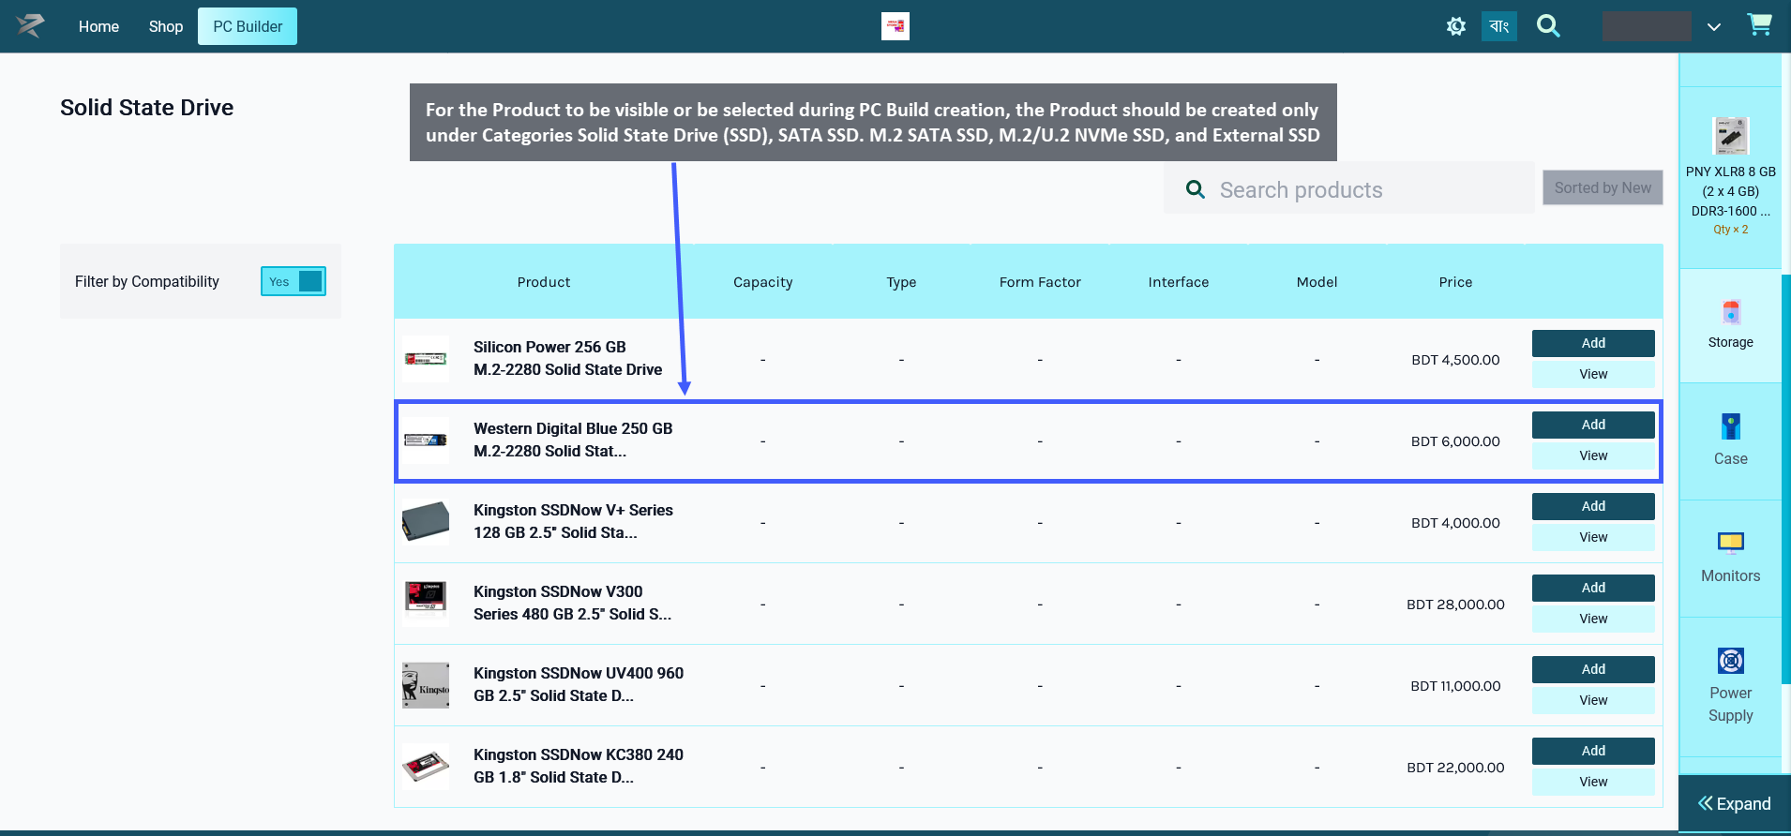The height and width of the screenshot is (836, 1791).
Task: Click Kingston SSDNow UV400 product name
Action: (579, 684)
